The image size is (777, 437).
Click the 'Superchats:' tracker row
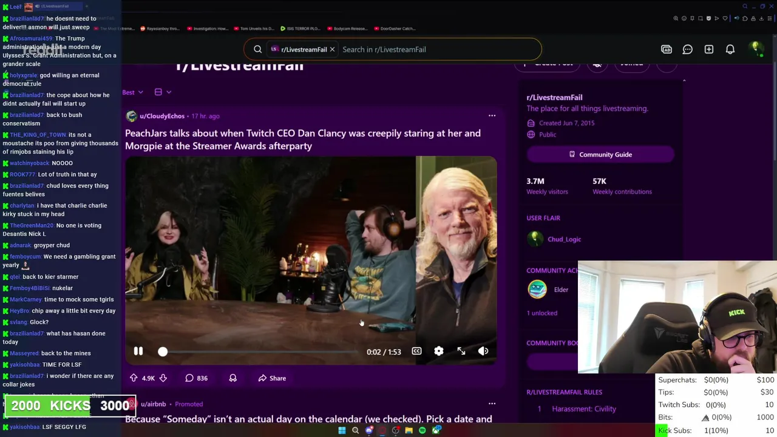716,380
